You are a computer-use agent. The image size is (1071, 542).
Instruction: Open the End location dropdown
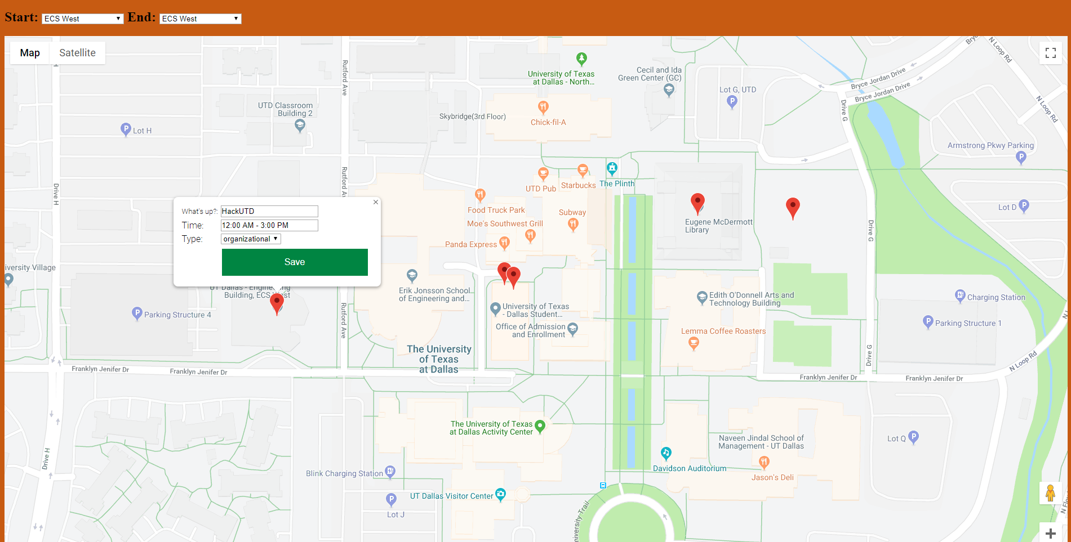coord(201,19)
